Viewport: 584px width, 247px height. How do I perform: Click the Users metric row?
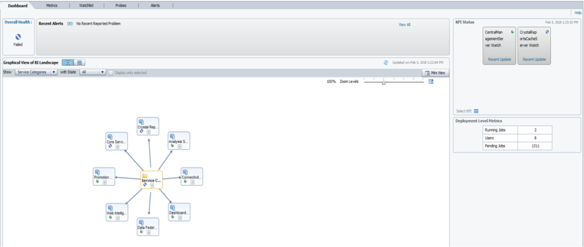(x=517, y=138)
